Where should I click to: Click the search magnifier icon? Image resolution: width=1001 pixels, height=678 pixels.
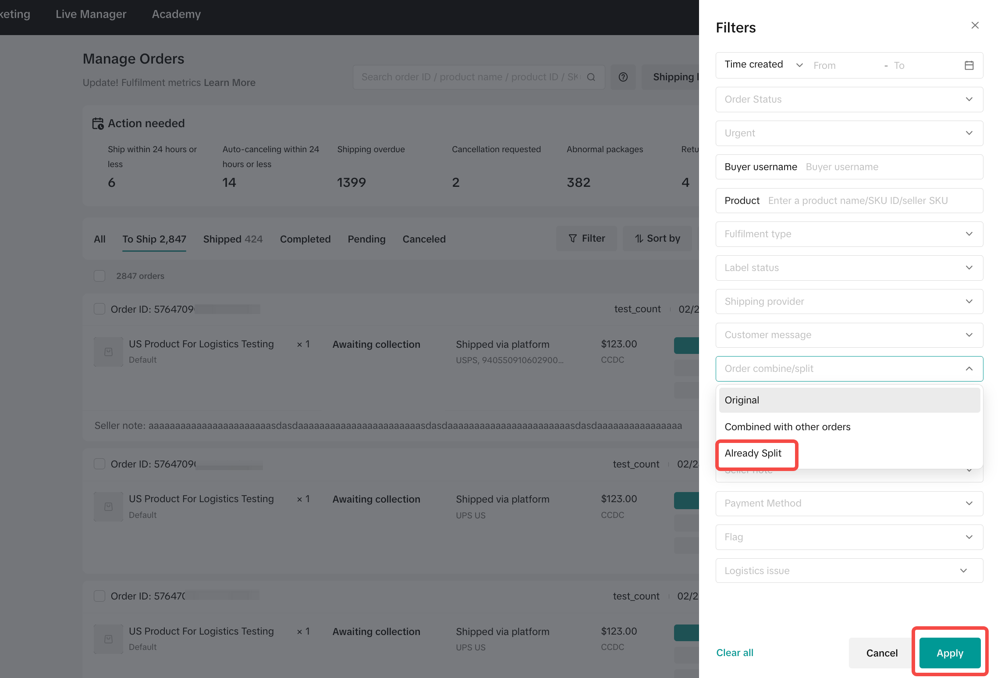(591, 77)
